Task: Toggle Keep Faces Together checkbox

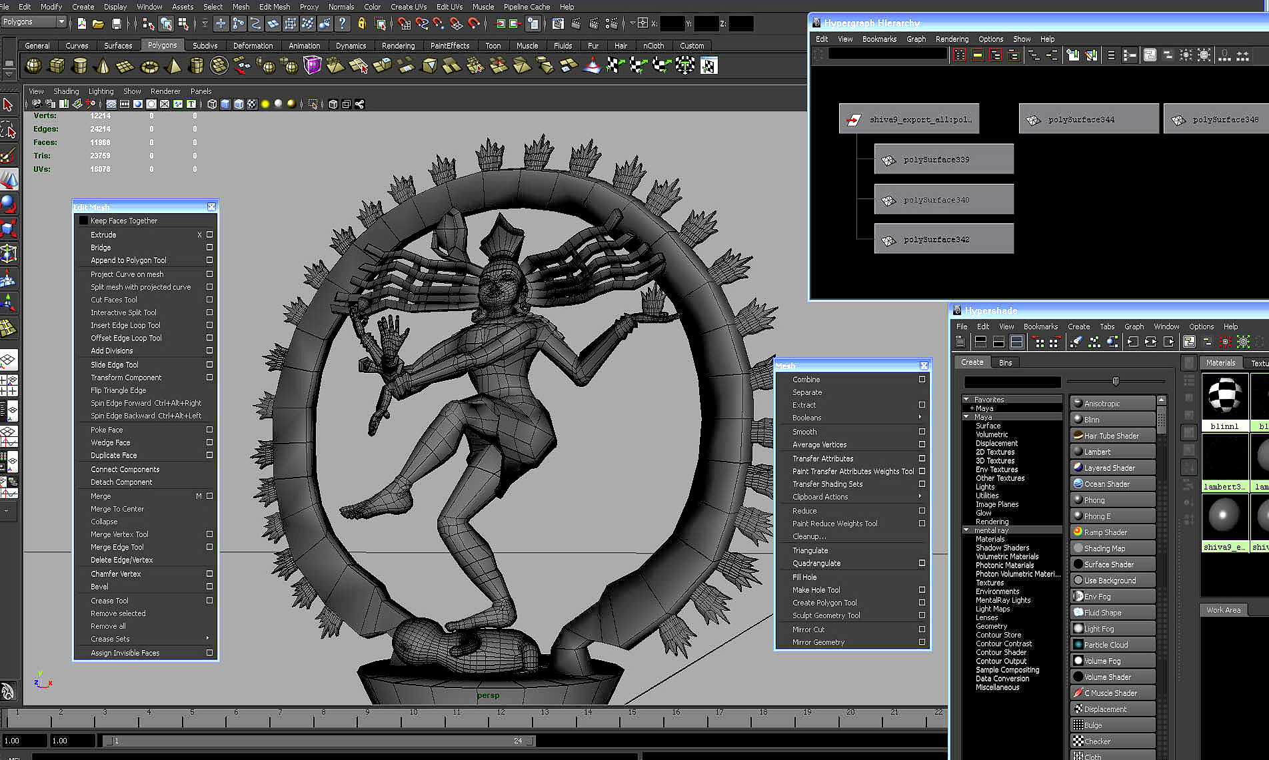Action: pos(83,220)
